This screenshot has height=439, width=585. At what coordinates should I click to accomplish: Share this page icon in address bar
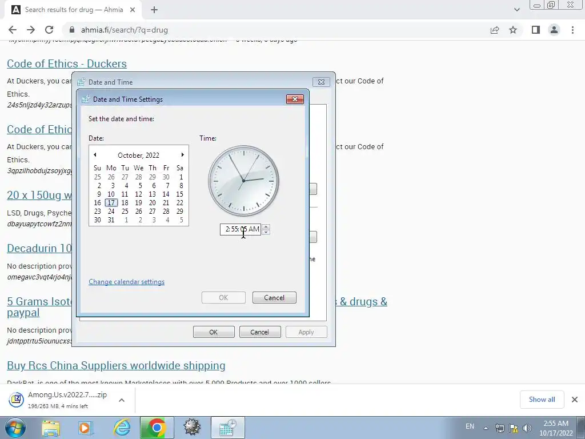(495, 30)
